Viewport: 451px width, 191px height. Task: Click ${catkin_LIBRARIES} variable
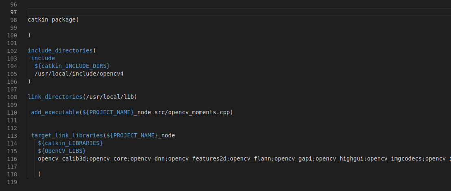(70, 143)
